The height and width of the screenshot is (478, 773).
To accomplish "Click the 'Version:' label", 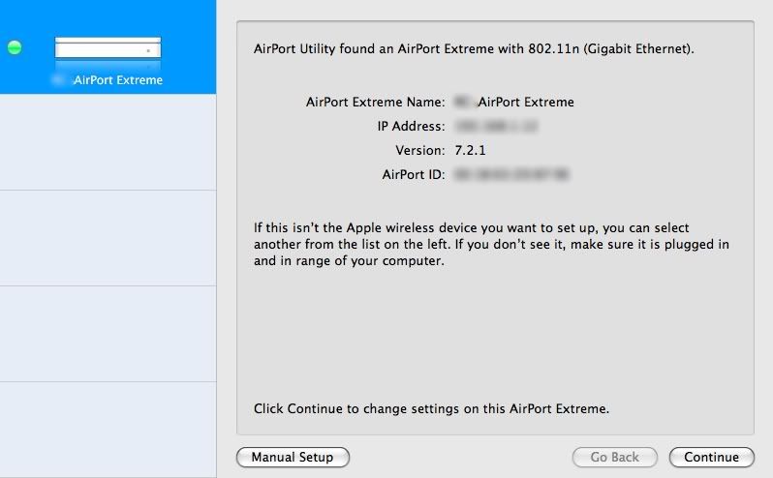I will (420, 150).
